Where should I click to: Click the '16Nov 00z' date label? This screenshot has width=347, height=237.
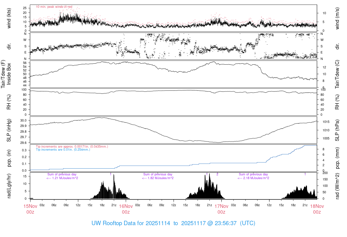(126, 209)
